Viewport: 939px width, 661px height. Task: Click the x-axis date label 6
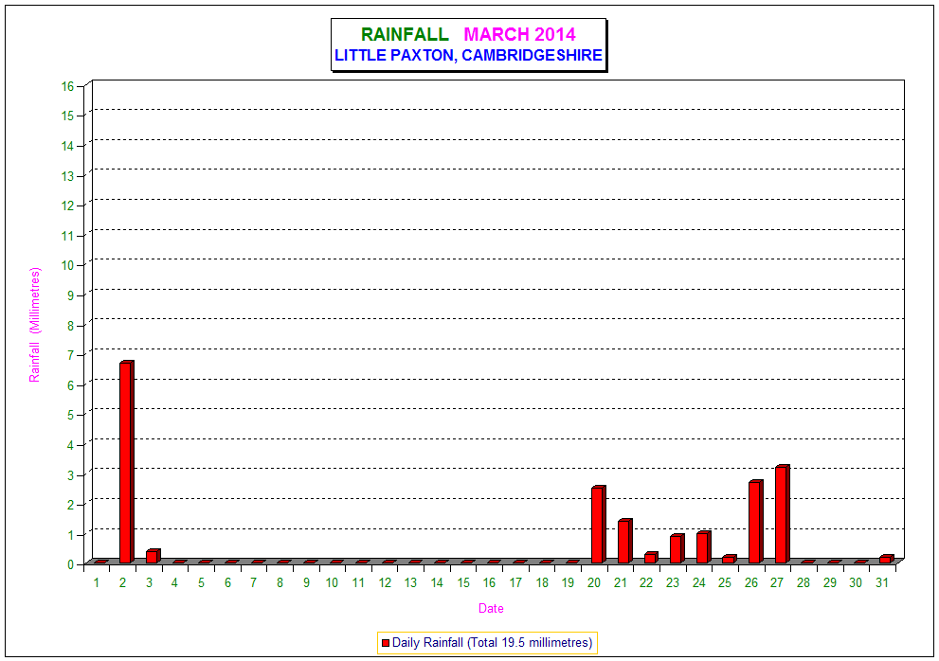point(227,582)
